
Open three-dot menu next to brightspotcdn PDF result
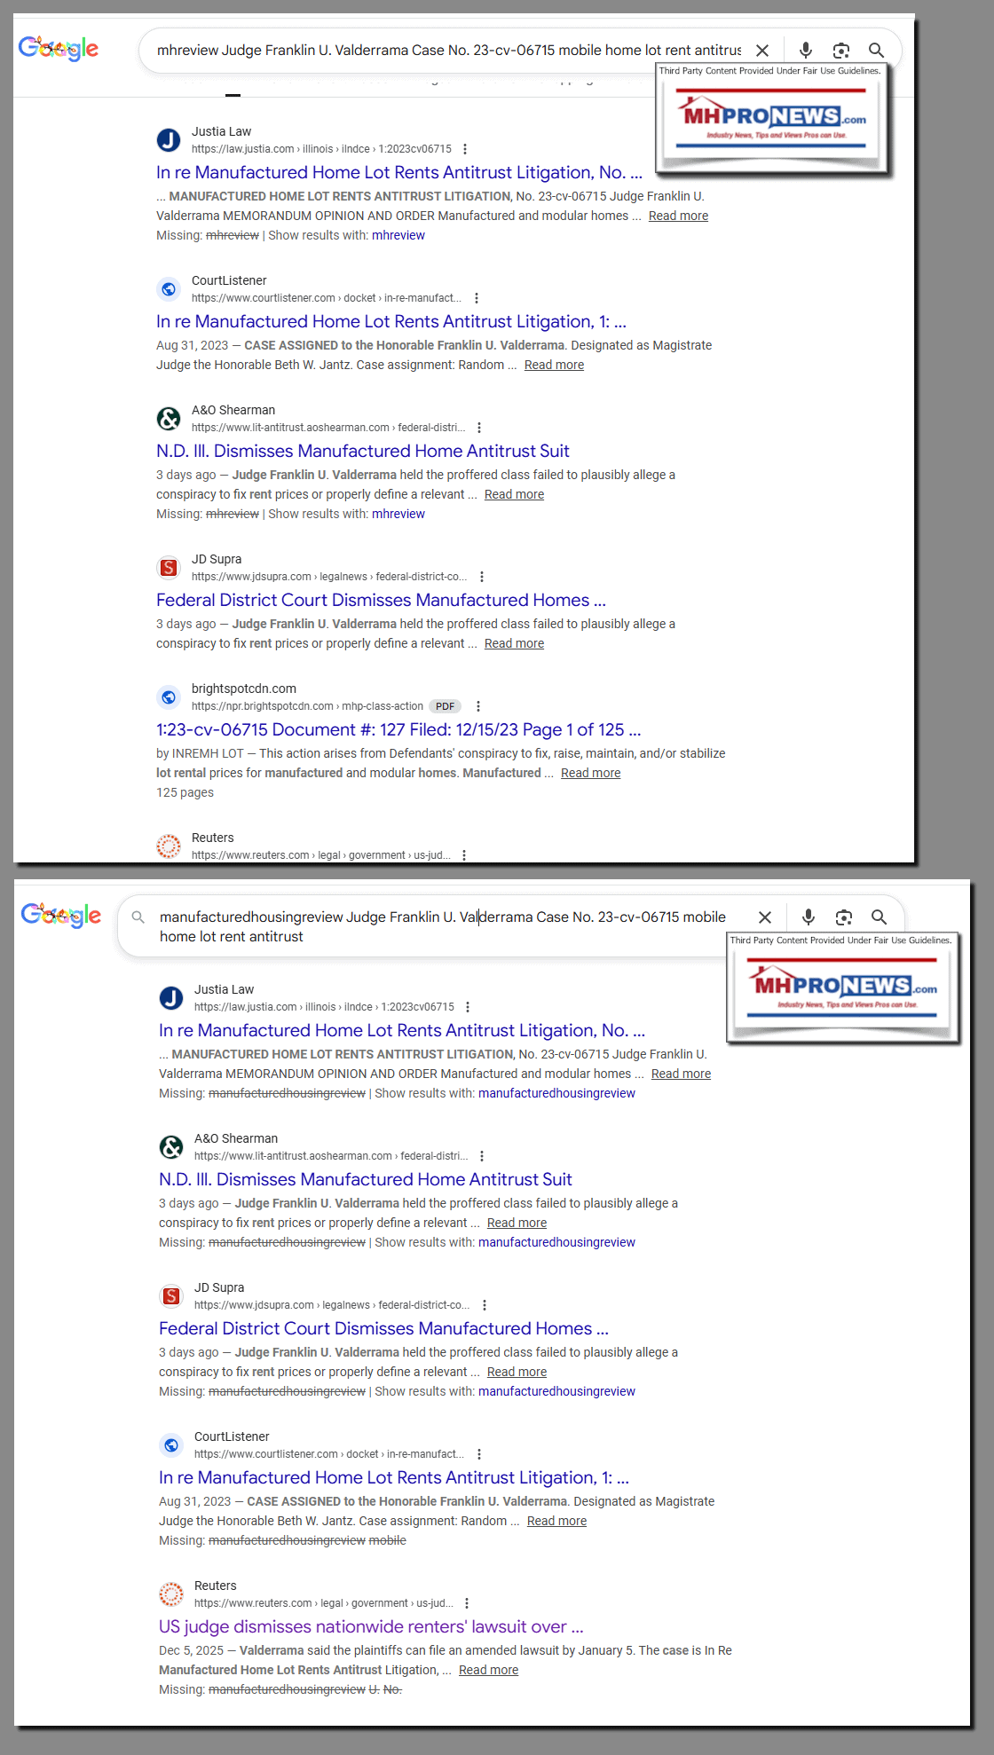(478, 706)
